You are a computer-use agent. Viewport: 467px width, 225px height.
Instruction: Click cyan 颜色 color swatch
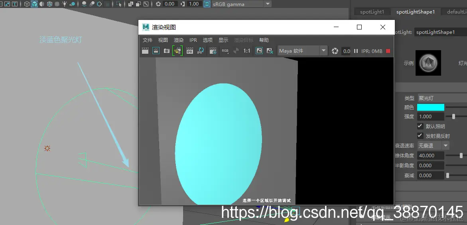[431, 107]
